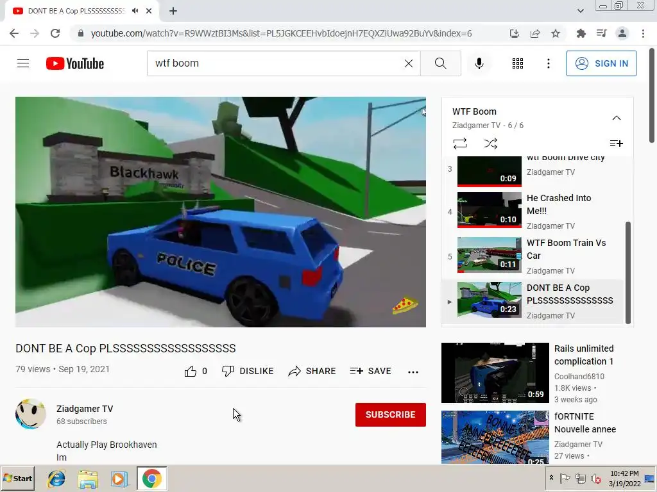The width and height of the screenshot is (657, 492).
Task: Open Action Center flag icon
Action: [x=565, y=478]
